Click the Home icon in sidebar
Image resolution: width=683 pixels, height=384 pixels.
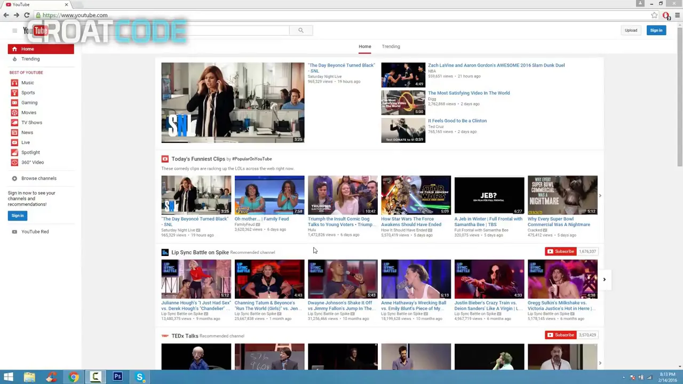14,49
